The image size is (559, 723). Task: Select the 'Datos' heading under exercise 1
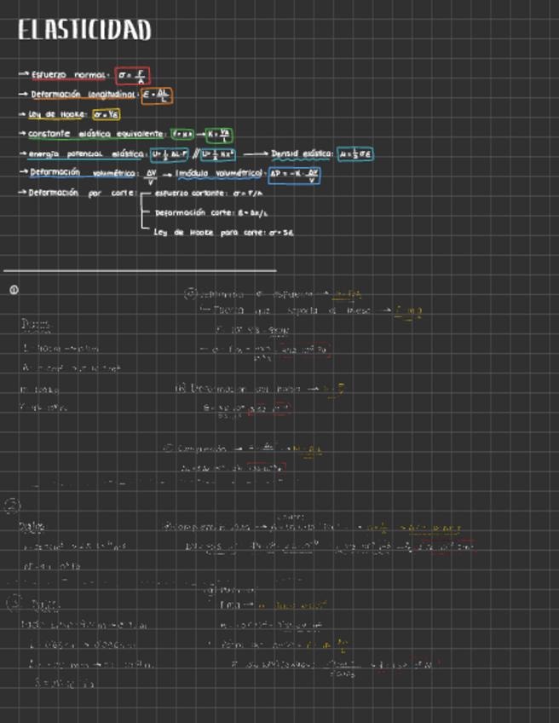(x=35, y=326)
